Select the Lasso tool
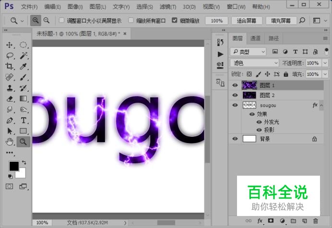 click(x=9, y=56)
